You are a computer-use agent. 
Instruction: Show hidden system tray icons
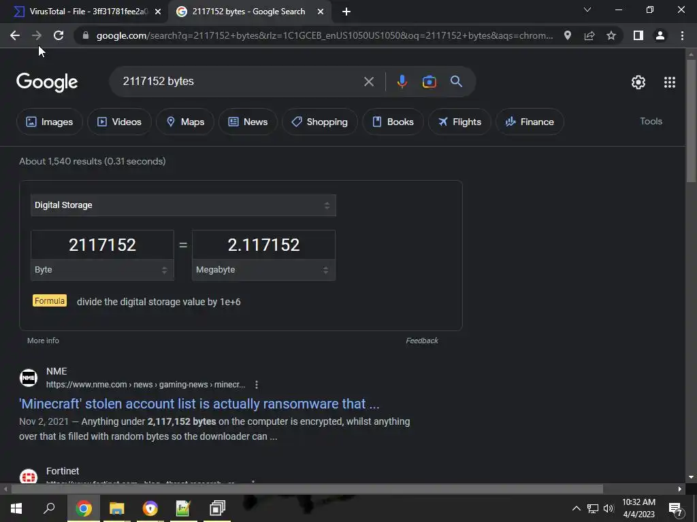[576, 508]
